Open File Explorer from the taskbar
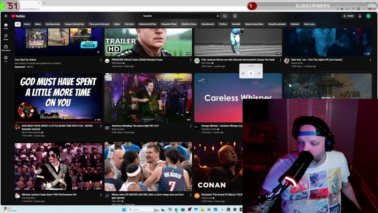 202,209
